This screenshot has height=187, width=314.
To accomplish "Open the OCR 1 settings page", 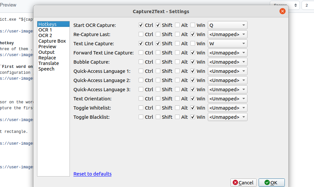I will coord(53,30).
